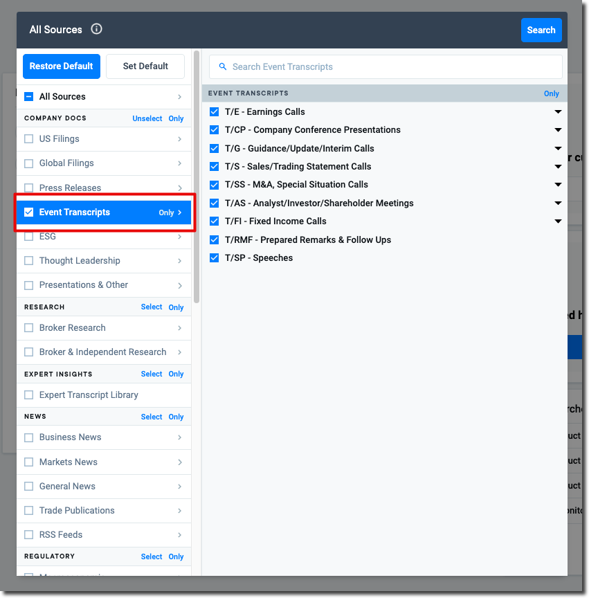Image resolution: width=589 pixels, height=598 pixels.
Task: Open Global Filings chevron arrow
Action: click(x=179, y=163)
